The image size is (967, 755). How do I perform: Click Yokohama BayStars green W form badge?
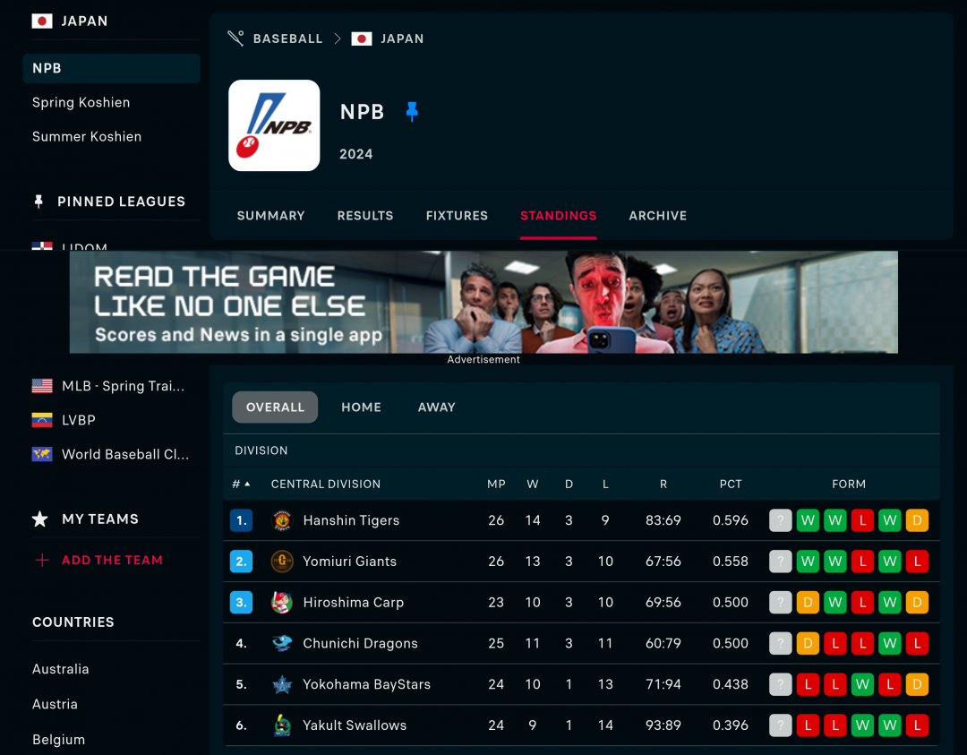862,684
